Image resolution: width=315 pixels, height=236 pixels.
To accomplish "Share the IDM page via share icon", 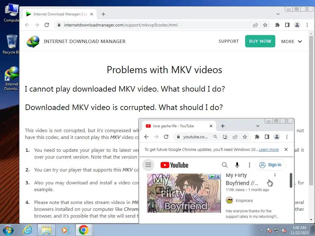I will pos(255,25).
